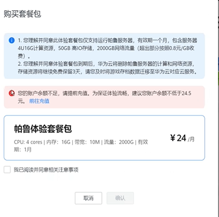
Task: Click notice item 2 about package expiry
Action: (107, 67)
